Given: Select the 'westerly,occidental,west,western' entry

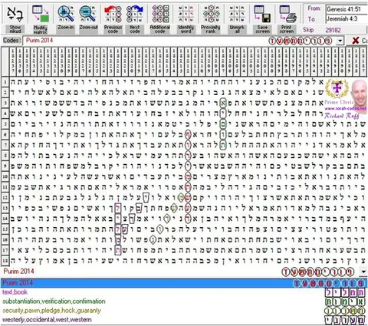Looking at the screenshot, I should [47, 320].
